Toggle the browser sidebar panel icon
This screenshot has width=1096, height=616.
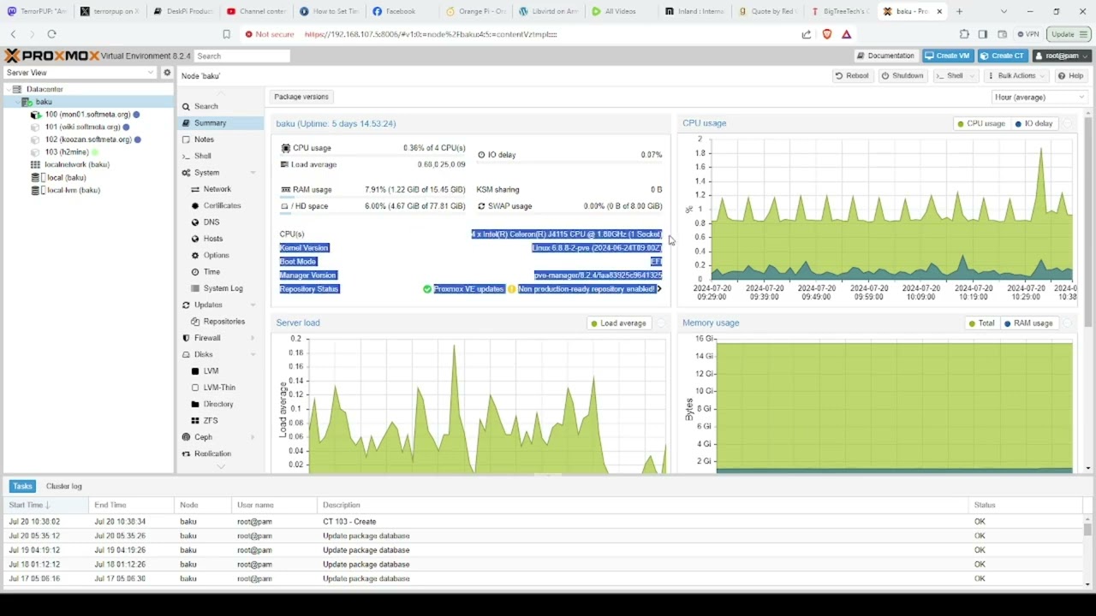(983, 34)
